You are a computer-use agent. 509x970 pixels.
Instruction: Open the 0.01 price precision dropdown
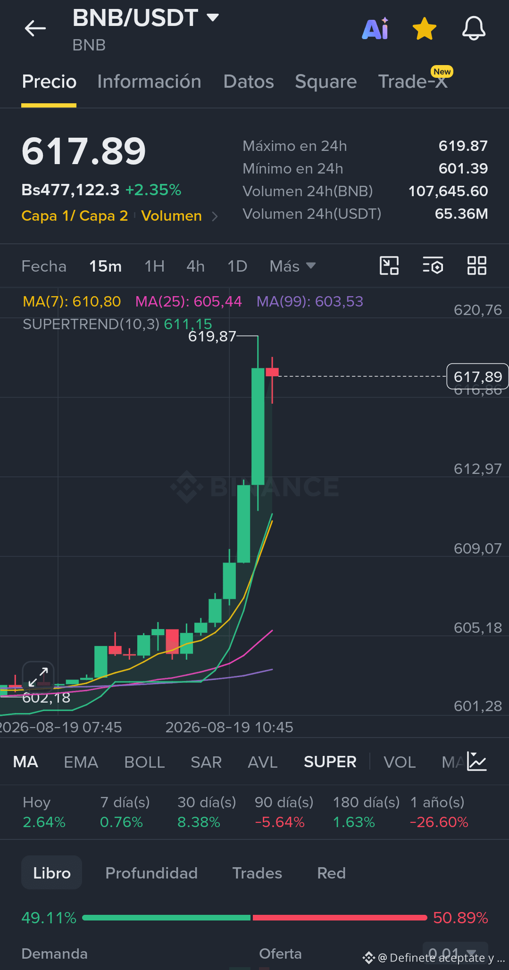(455, 953)
